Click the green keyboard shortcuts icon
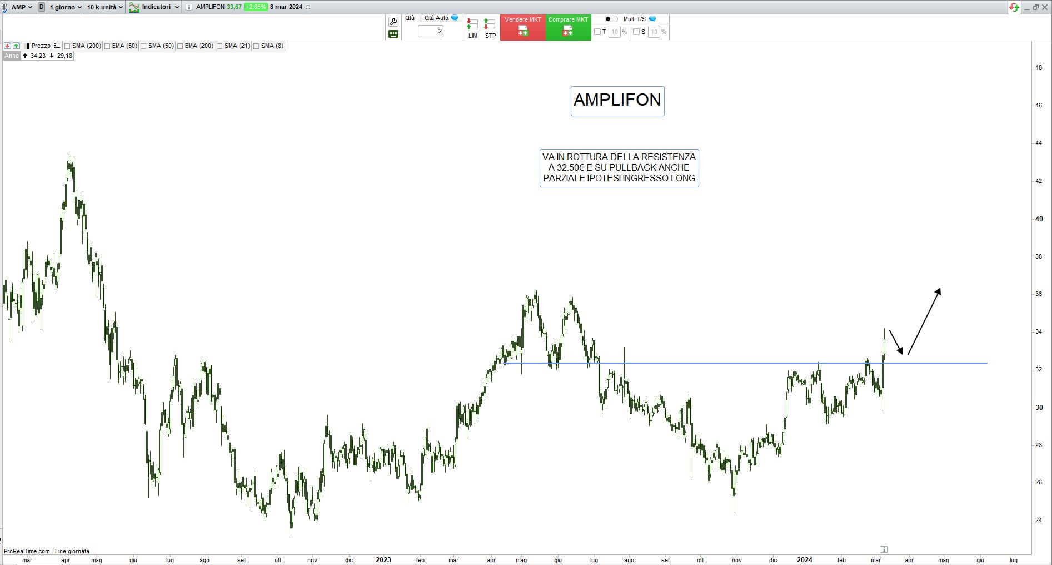The image size is (1052, 565). 393,34
